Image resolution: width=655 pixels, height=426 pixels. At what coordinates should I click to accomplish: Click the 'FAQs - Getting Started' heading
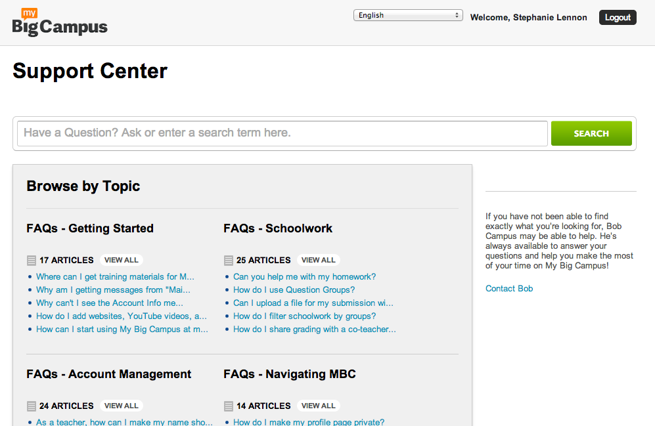tap(90, 228)
